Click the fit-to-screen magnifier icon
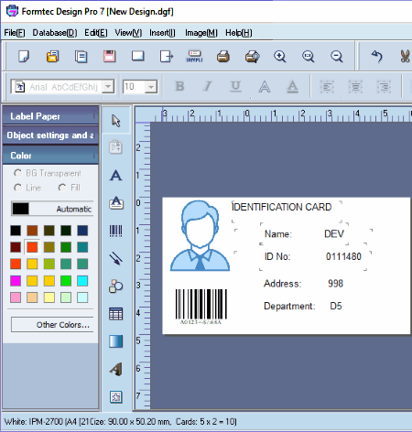Screen dimensions: 412x432 pyautogui.click(x=308, y=57)
